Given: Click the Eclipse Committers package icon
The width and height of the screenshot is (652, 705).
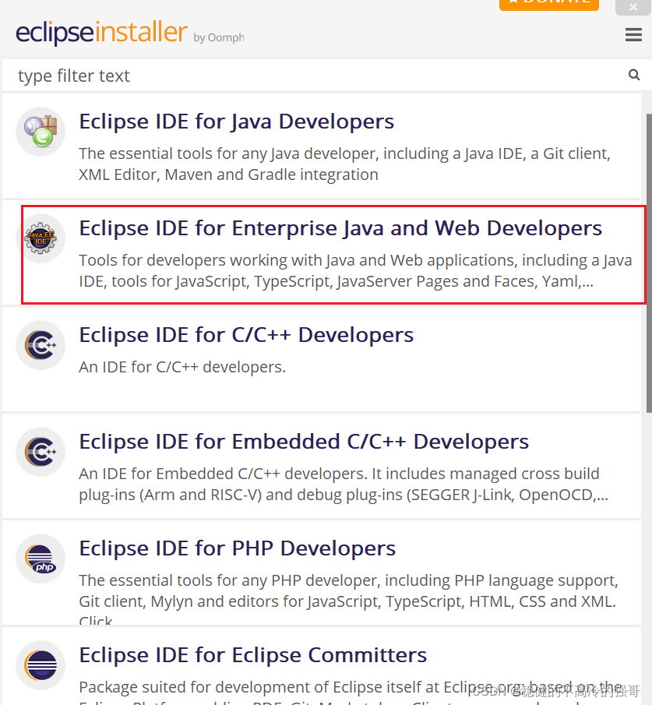Looking at the screenshot, I should pos(41,665).
